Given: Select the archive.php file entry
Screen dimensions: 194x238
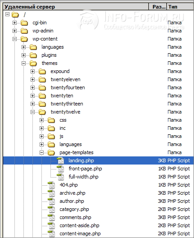Looking at the screenshot, I should 72,193.
